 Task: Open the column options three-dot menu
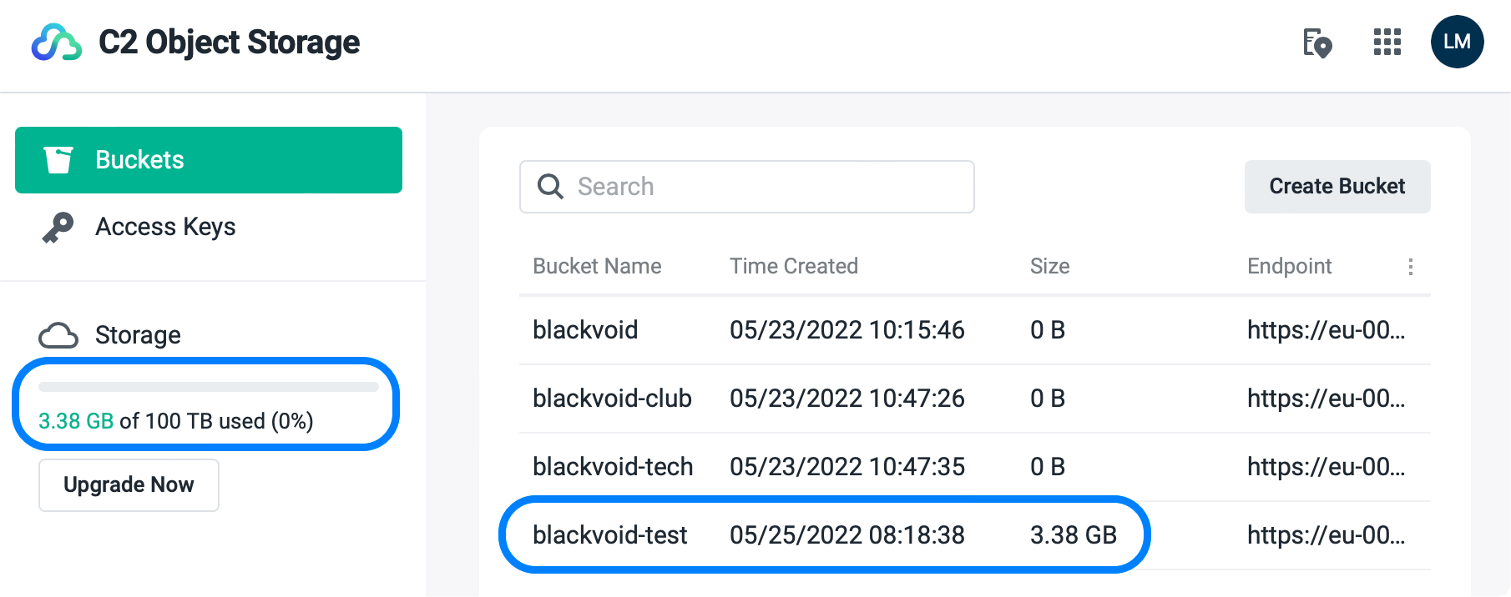tap(1411, 267)
